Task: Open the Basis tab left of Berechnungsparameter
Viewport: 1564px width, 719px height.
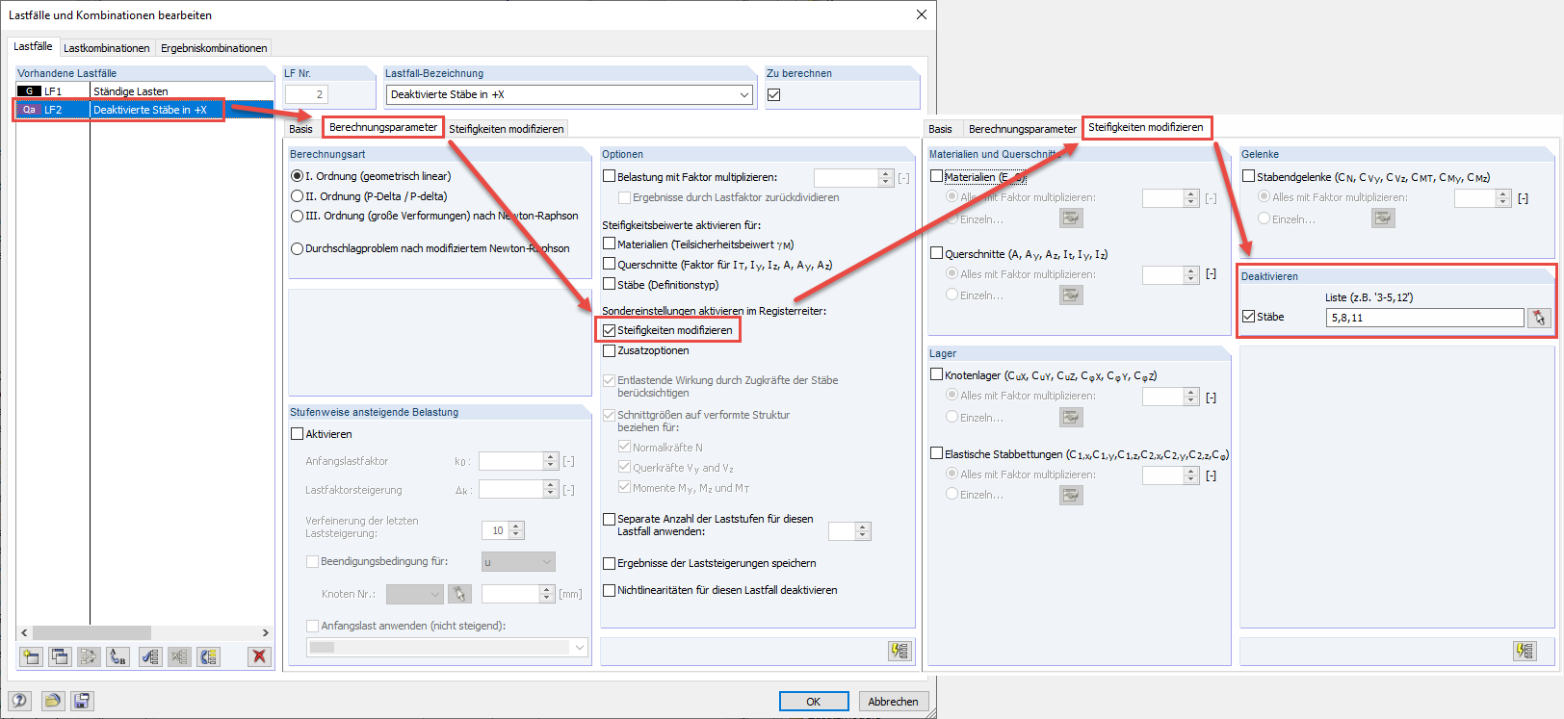Action: pyautogui.click(x=300, y=129)
